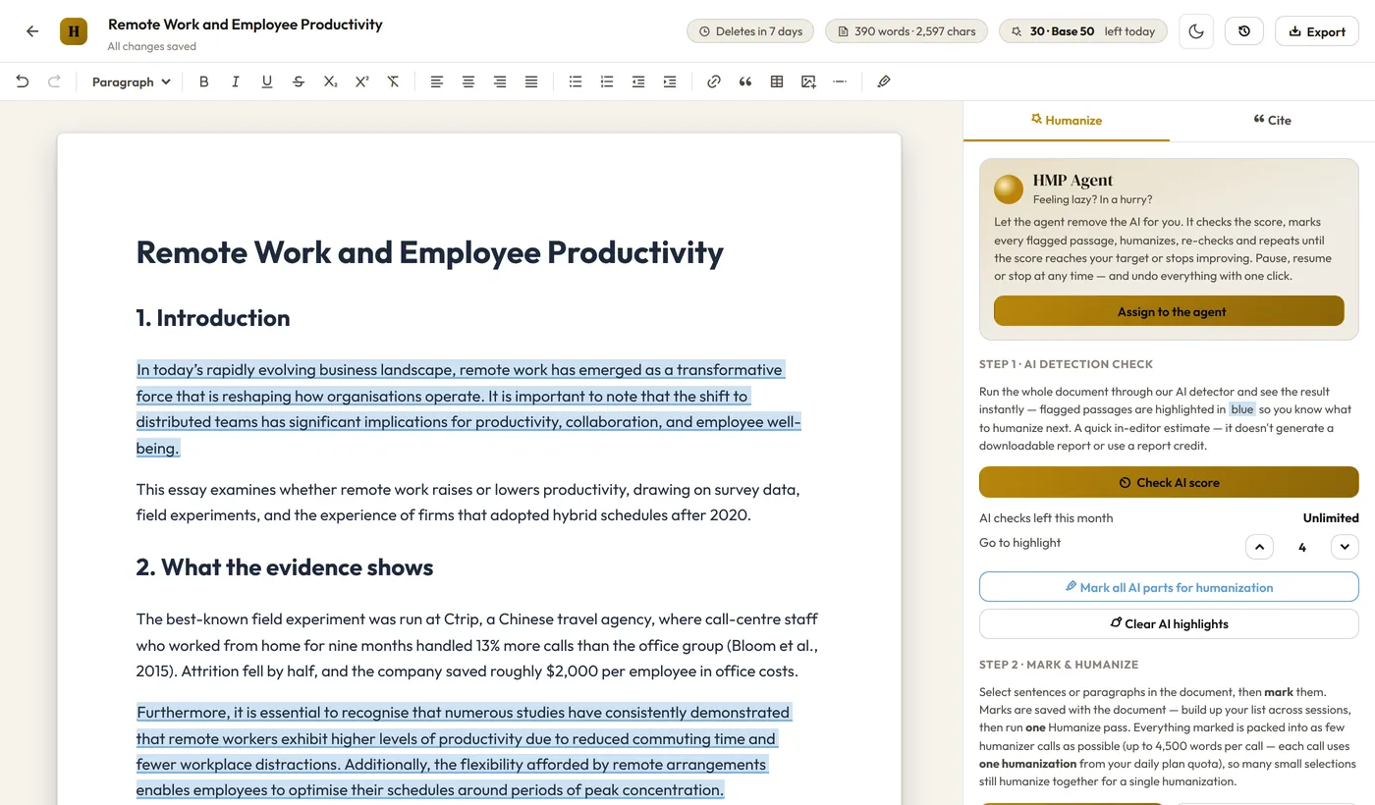The image size is (1375, 805).
Task: Click the paragraph starting 'The best-known field experiment'
Action: pyautogui.click(x=477, y=646)
